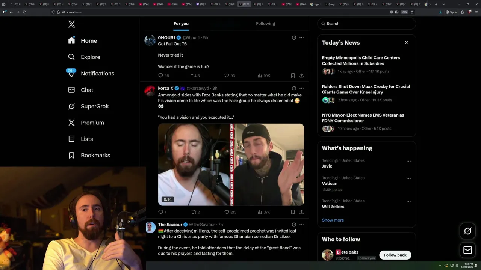Image resolution: width=481 pixels, height=270 pixels.
Task: Toggle the browser sidebar button
Action: [x=5, y=12]
